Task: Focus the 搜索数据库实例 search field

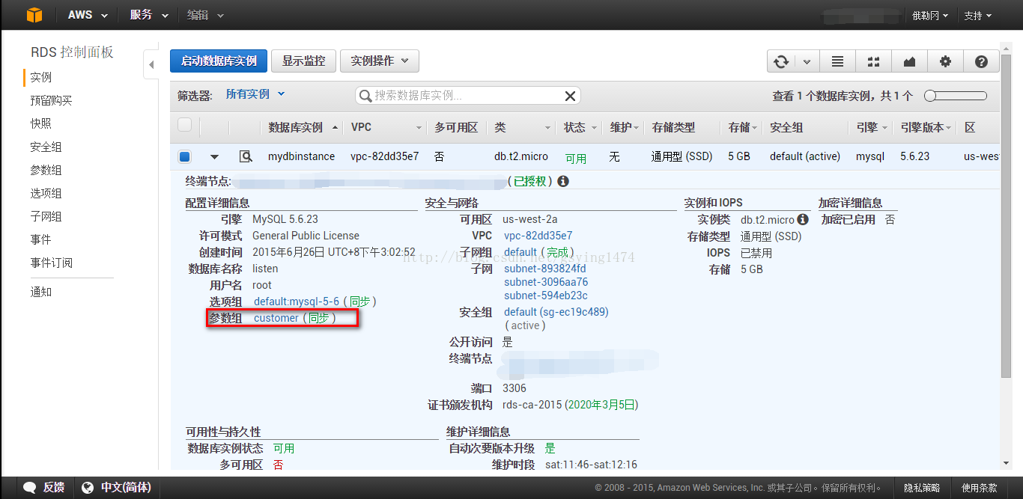Action: coord(468,96)
